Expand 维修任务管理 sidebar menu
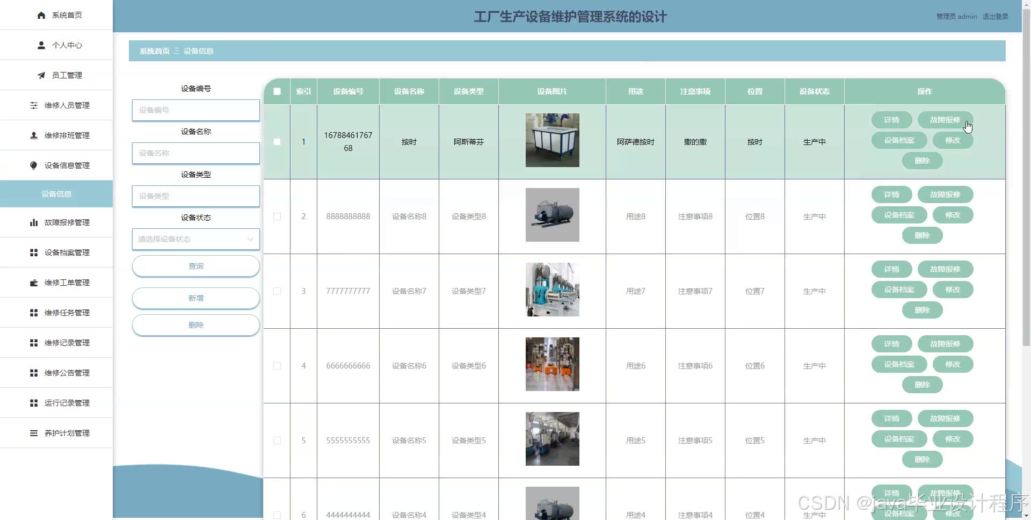This screenshot has height=520, width=1031. coord(56,313)
